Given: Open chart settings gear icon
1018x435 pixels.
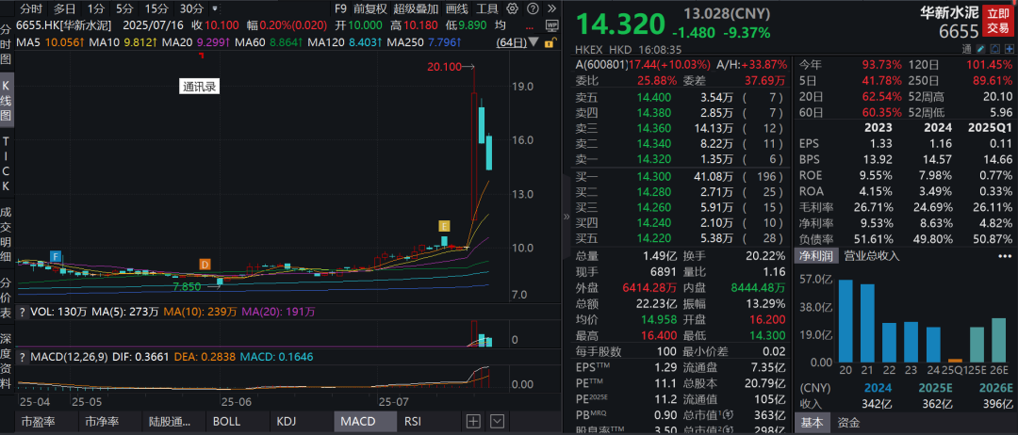Looking at the screenshot, I should tap(512, 9).
